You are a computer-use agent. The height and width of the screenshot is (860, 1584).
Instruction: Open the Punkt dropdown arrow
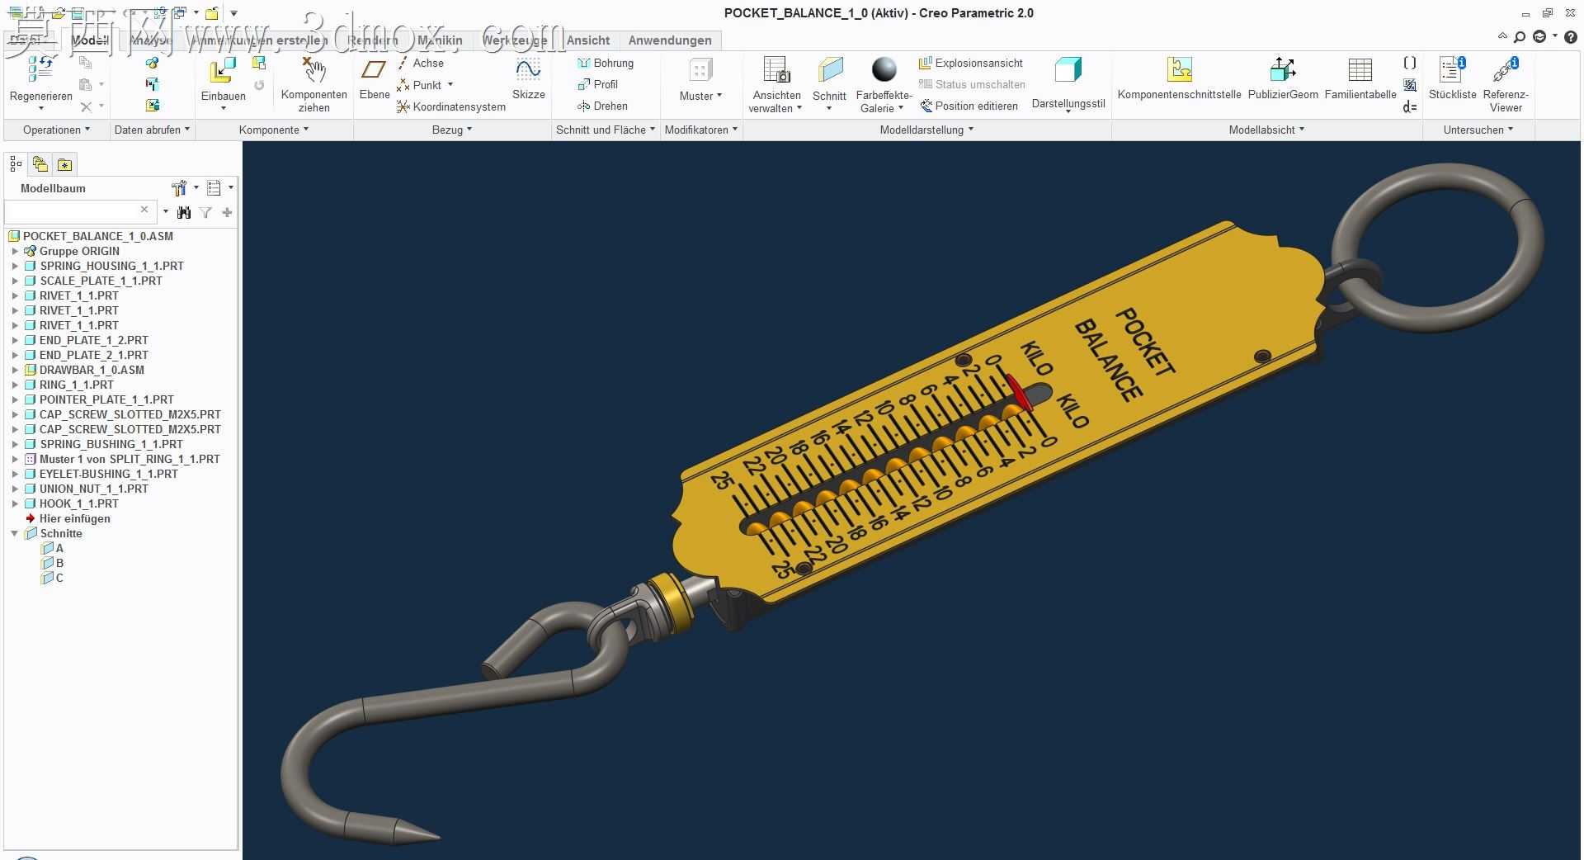point(450,84)
